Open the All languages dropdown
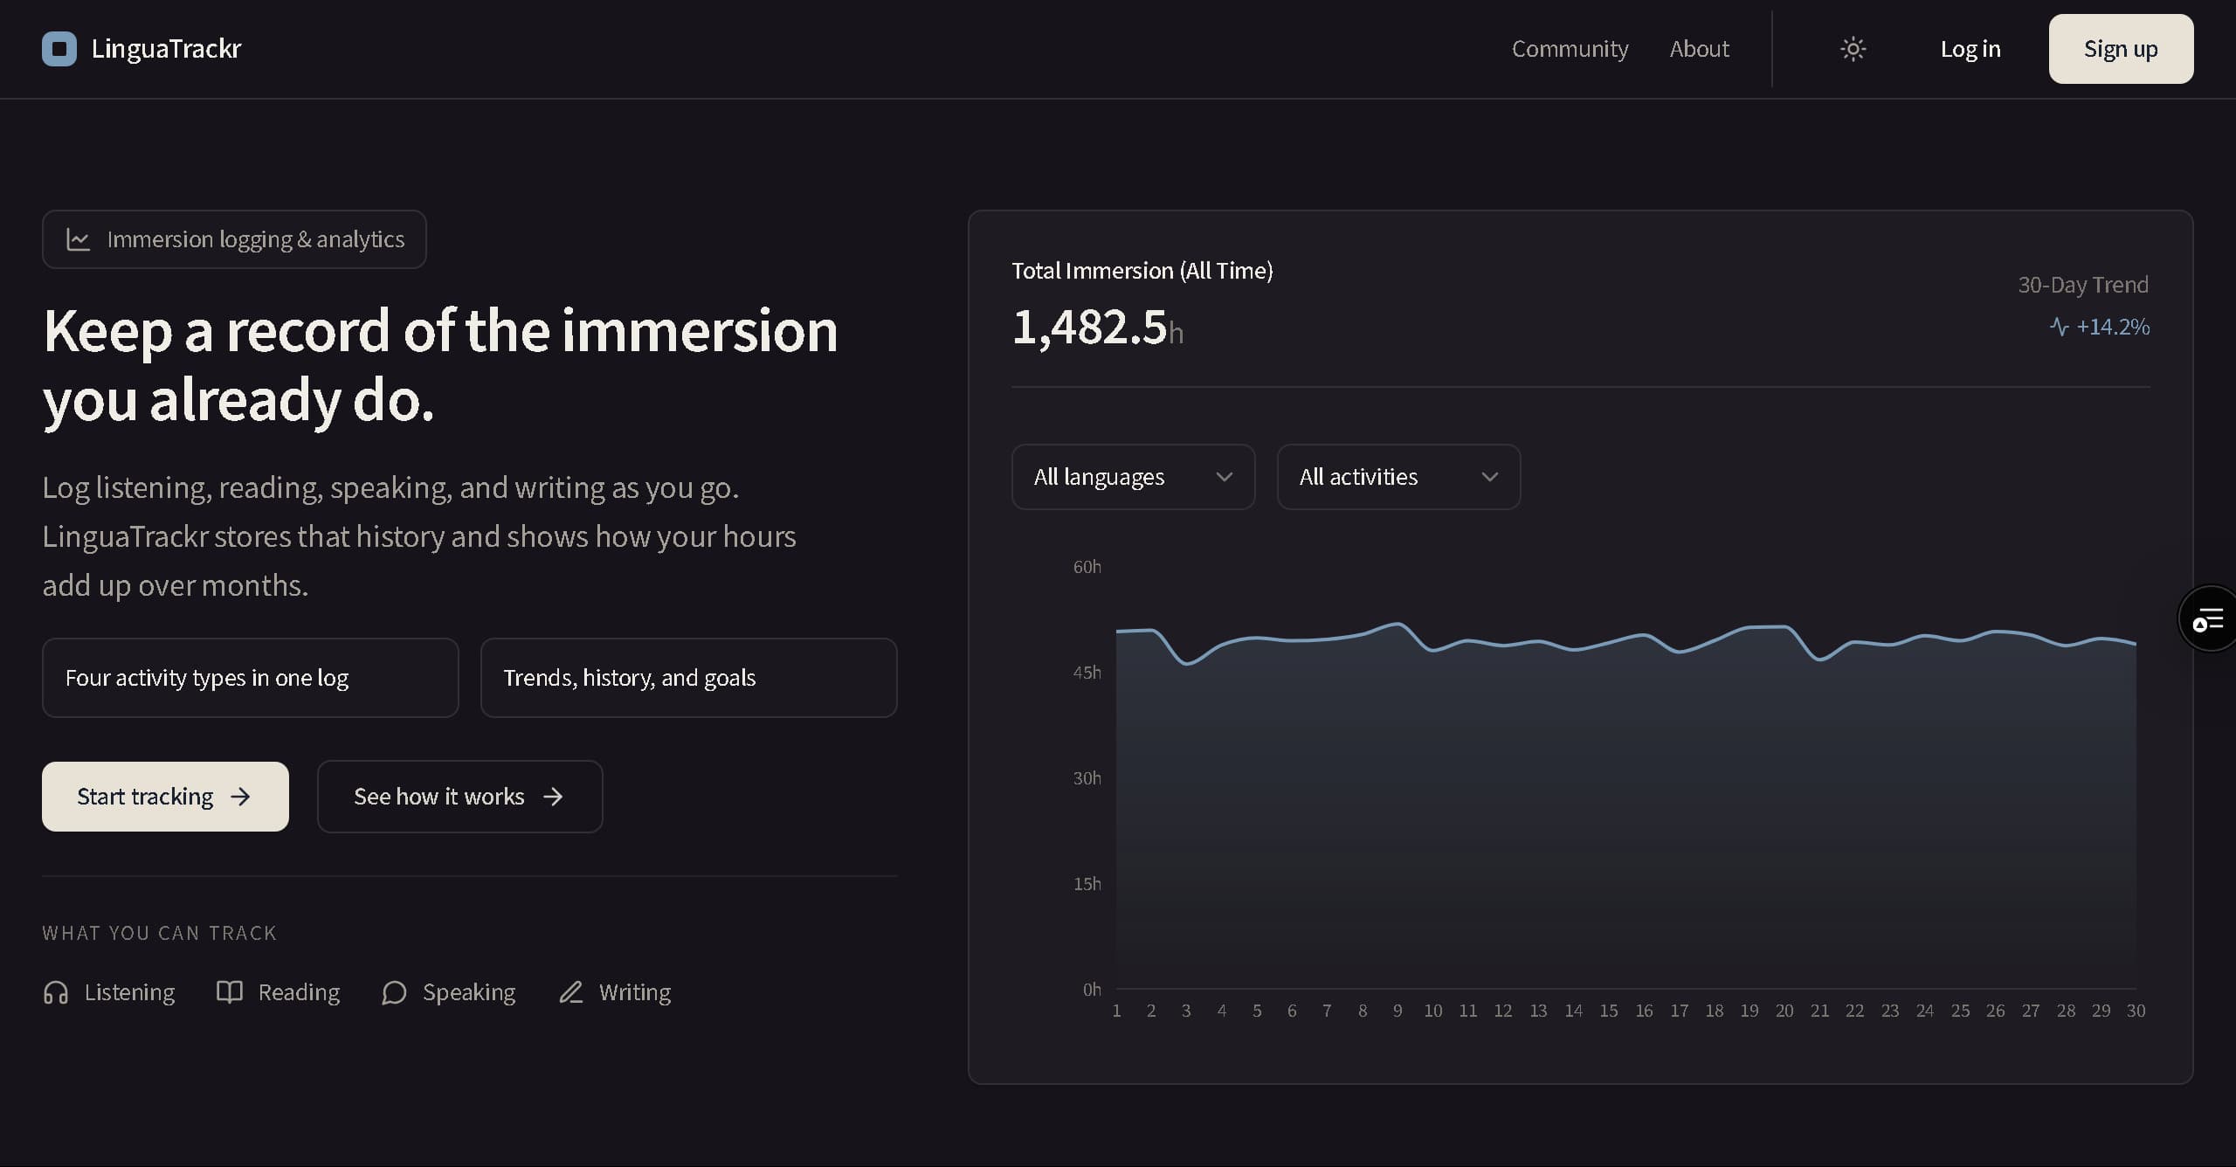 point(1133,477)
